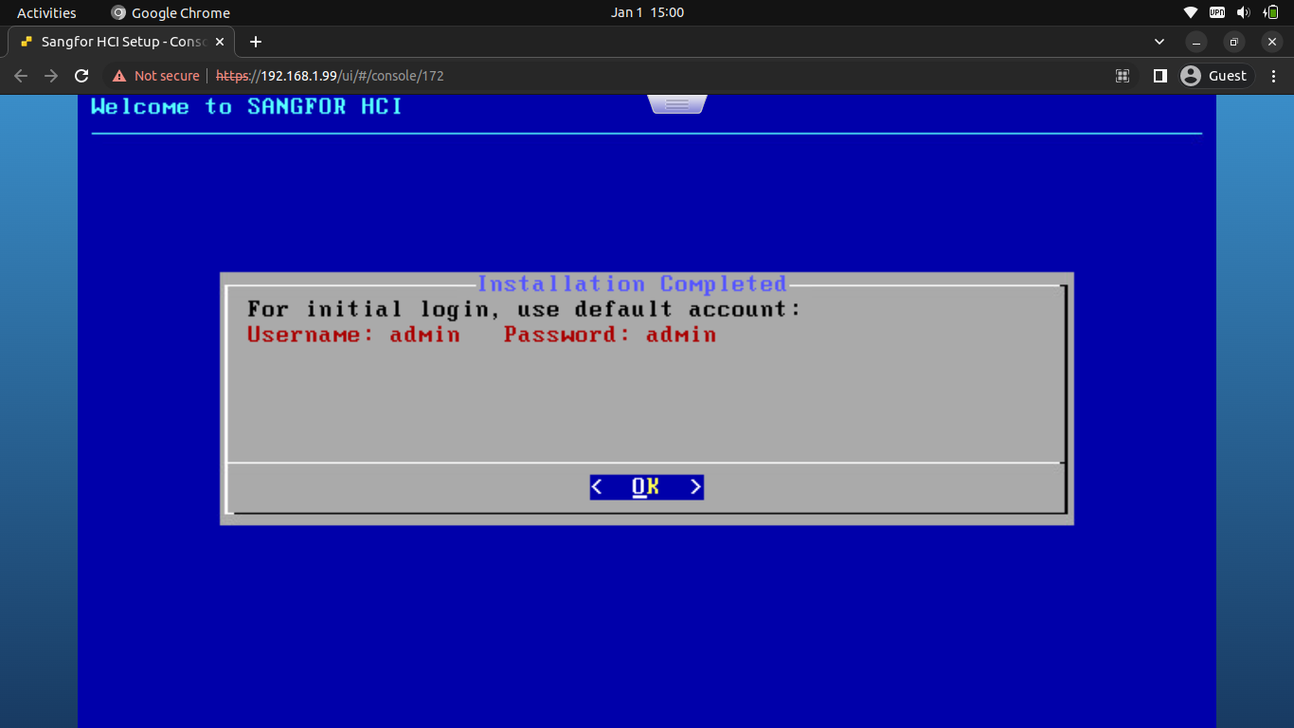1294x728 pixels.
Task: Click the browser Back arrow
Action: point(21,76)
